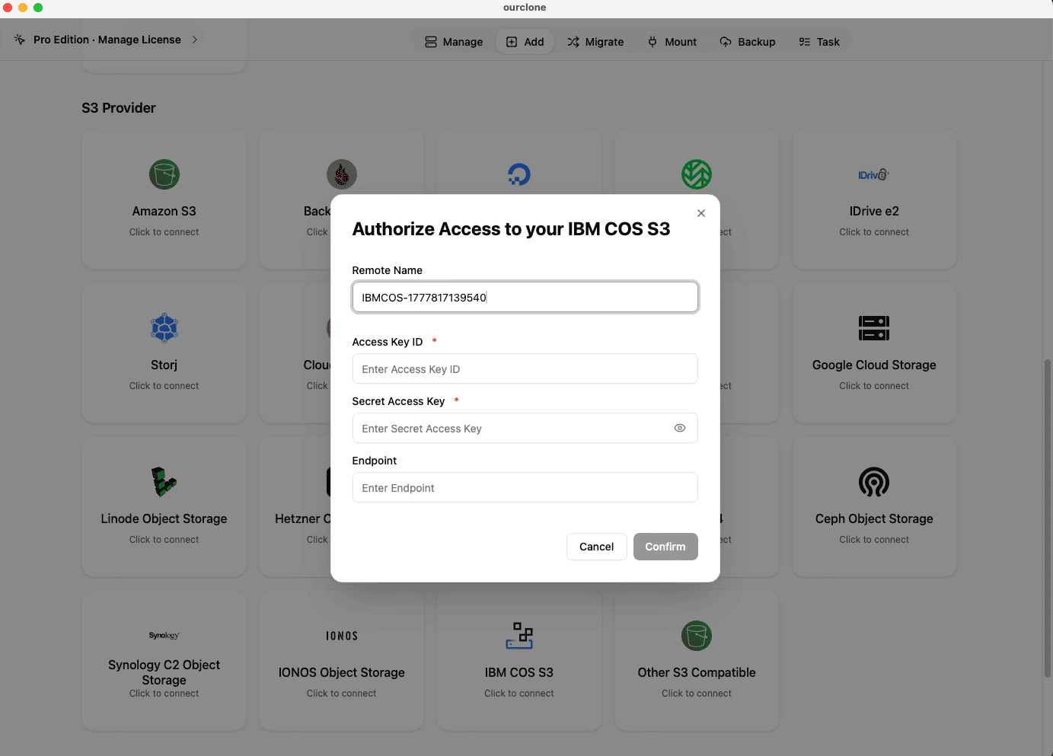The width and height of the screenshot is (1053, 756).
Task: Click the Amazon S3 card title
Action: tap(164, 211)
